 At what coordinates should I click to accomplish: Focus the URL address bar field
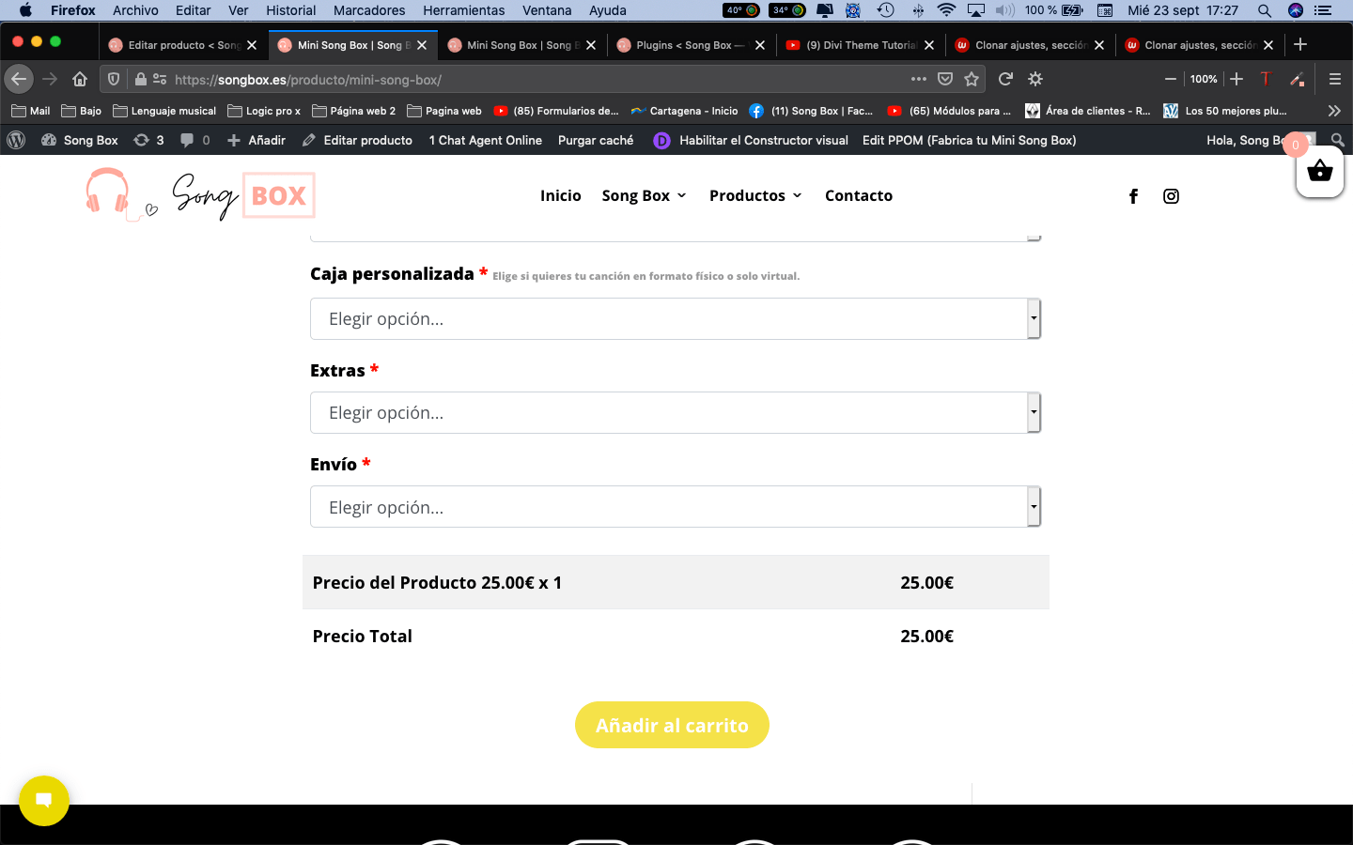click(x=536, y=80)
